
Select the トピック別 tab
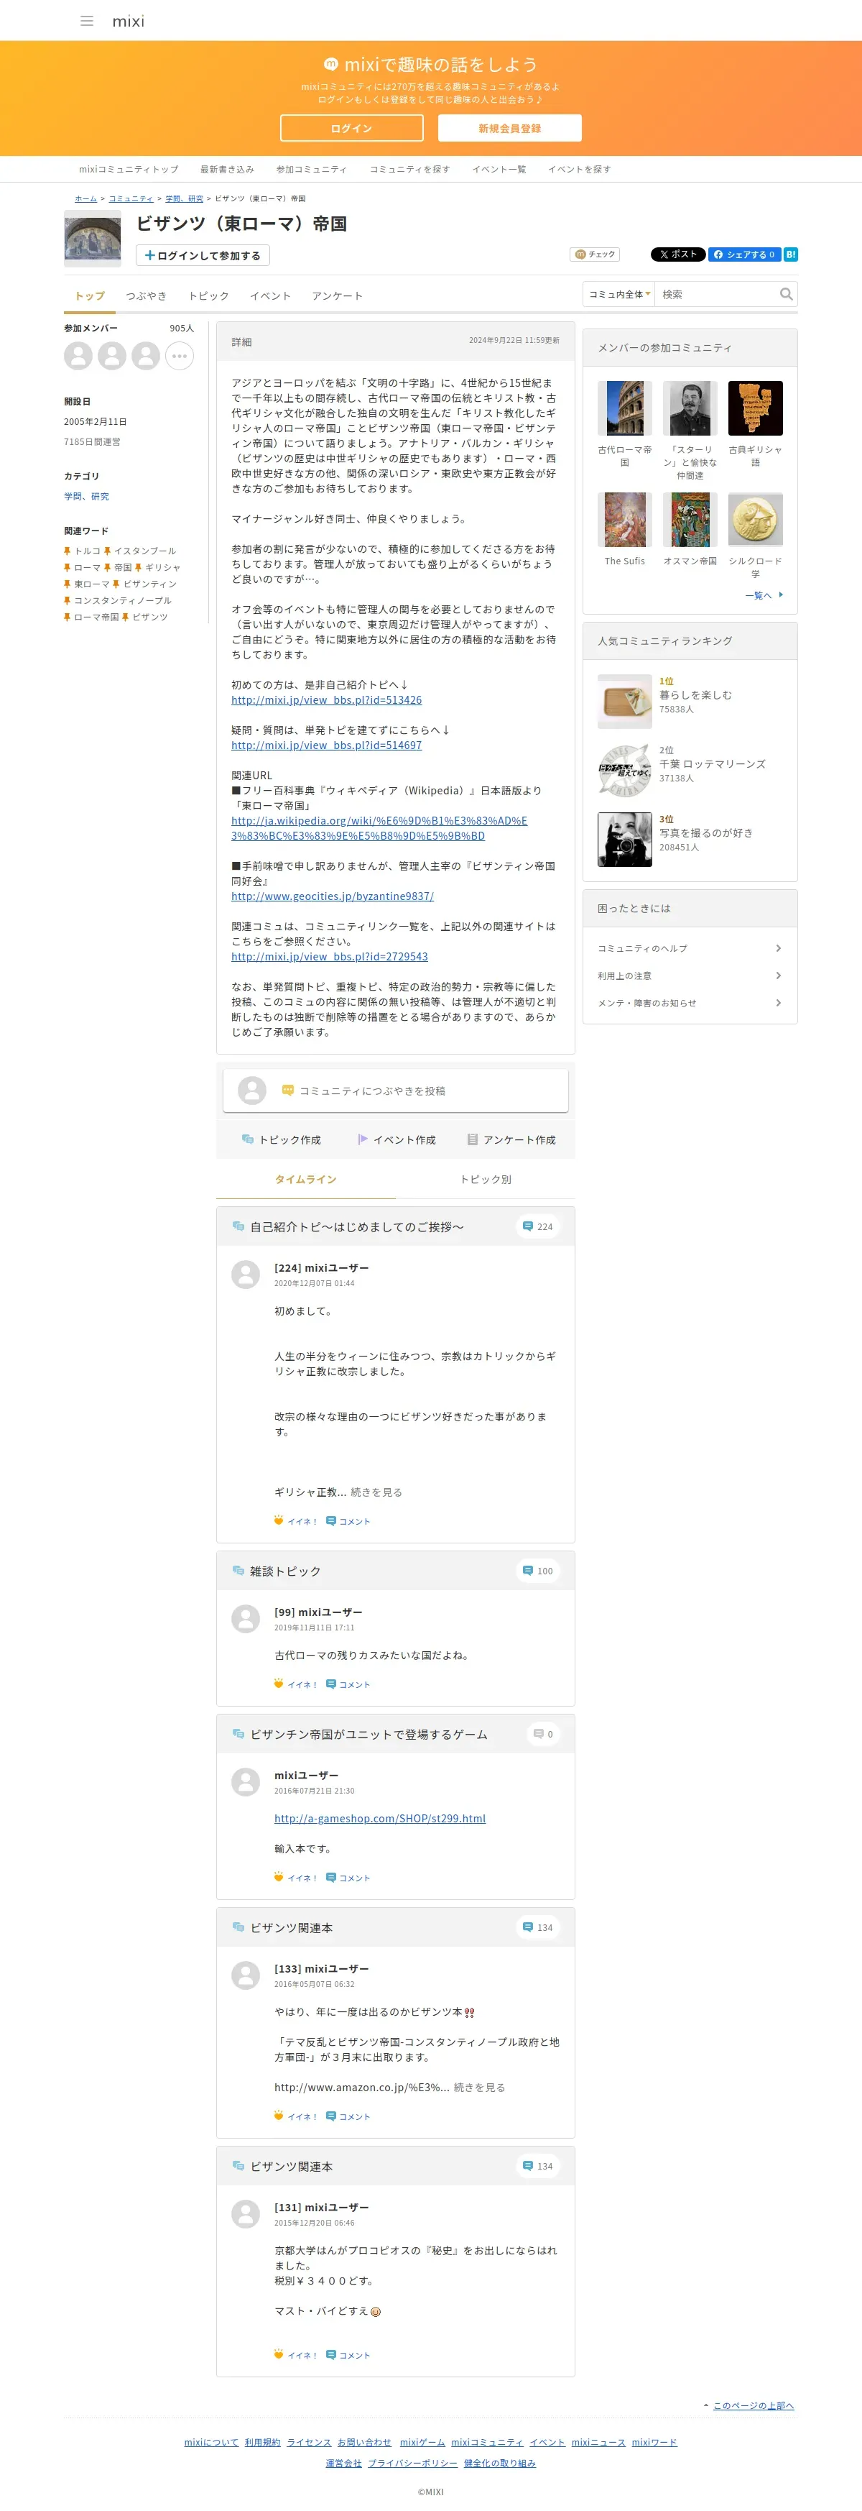485,1180
